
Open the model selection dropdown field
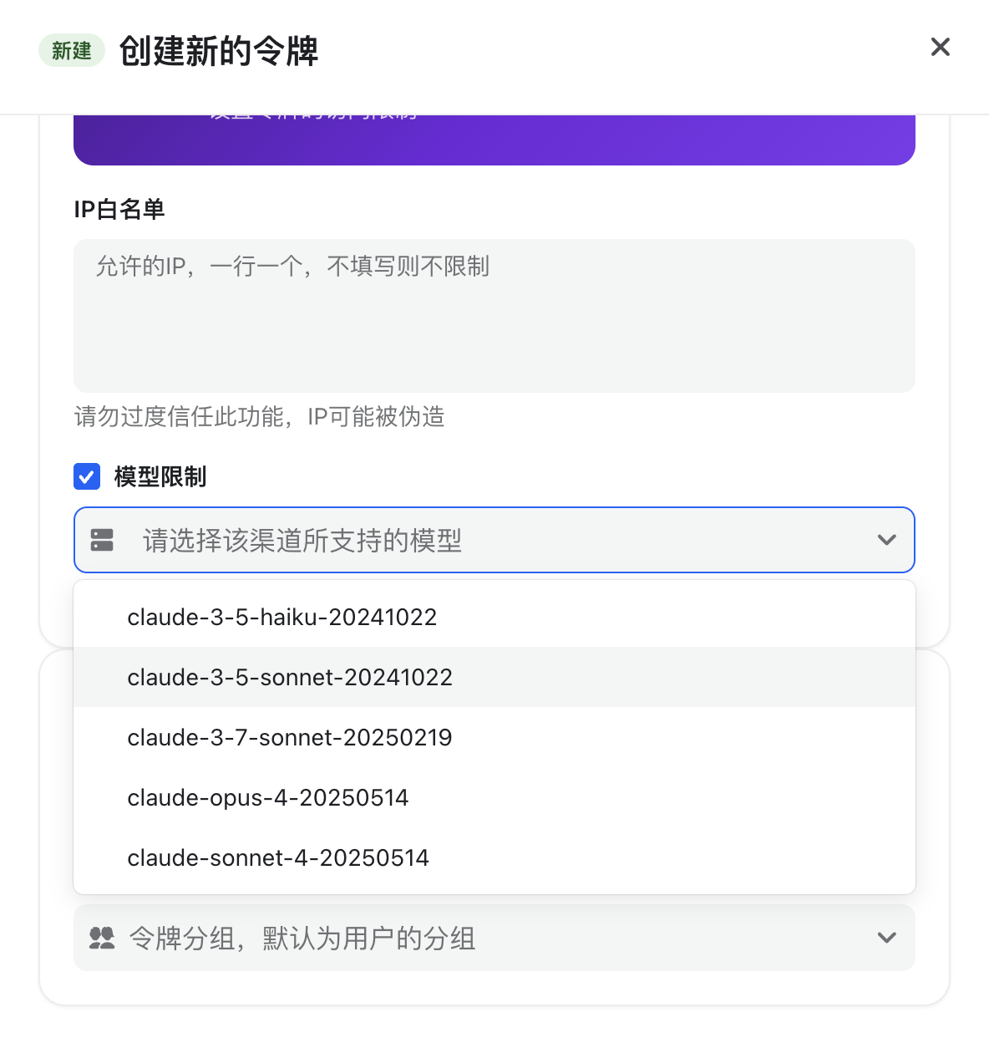click(494, 540)
